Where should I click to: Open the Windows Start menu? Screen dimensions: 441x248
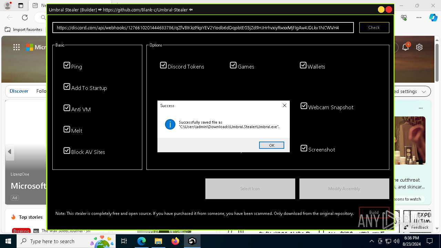8,241
